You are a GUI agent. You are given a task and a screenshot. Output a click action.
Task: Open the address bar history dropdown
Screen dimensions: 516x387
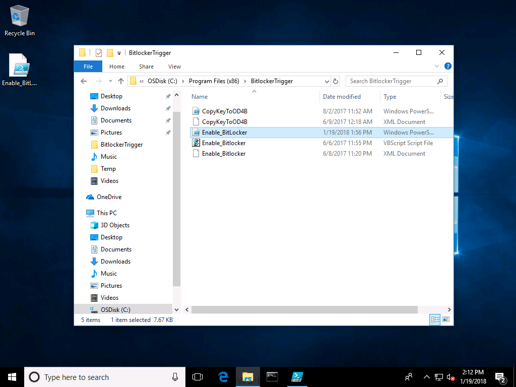click(327, 81)
